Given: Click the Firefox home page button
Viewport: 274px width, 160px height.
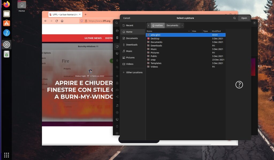Looking at the screenshot, I should tap(62, 21).
